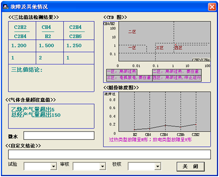Viewport: 219px width, 177px height.
Task: Select the 1.250 ratio value
Action: (x=74, y=45)
